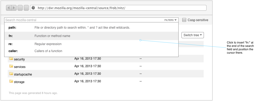Choose the caller: filter option

91,51
